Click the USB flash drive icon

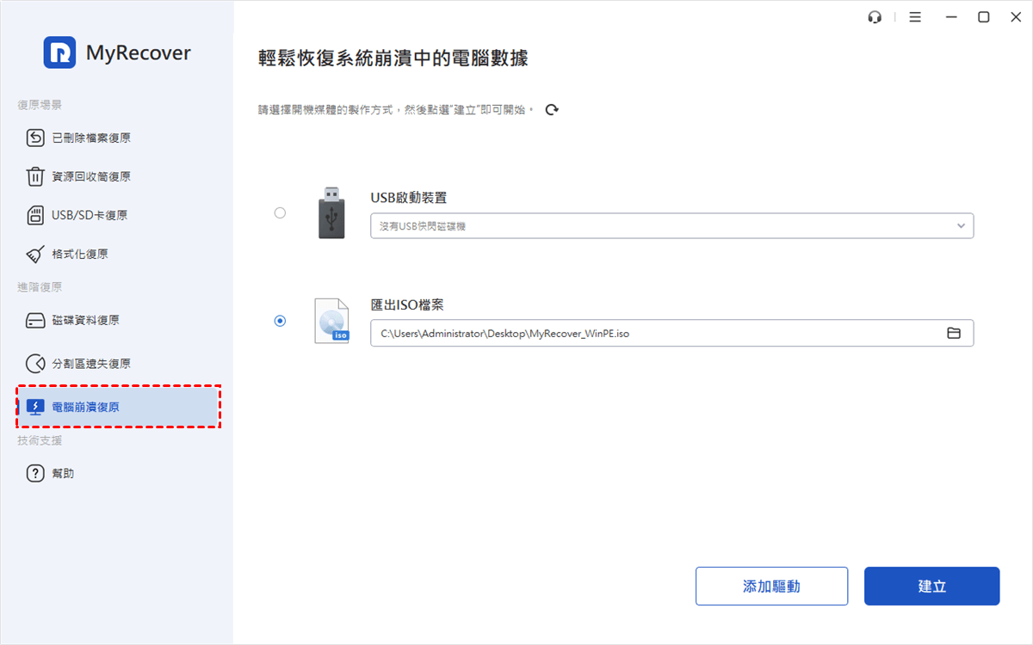tap(331, 212)
